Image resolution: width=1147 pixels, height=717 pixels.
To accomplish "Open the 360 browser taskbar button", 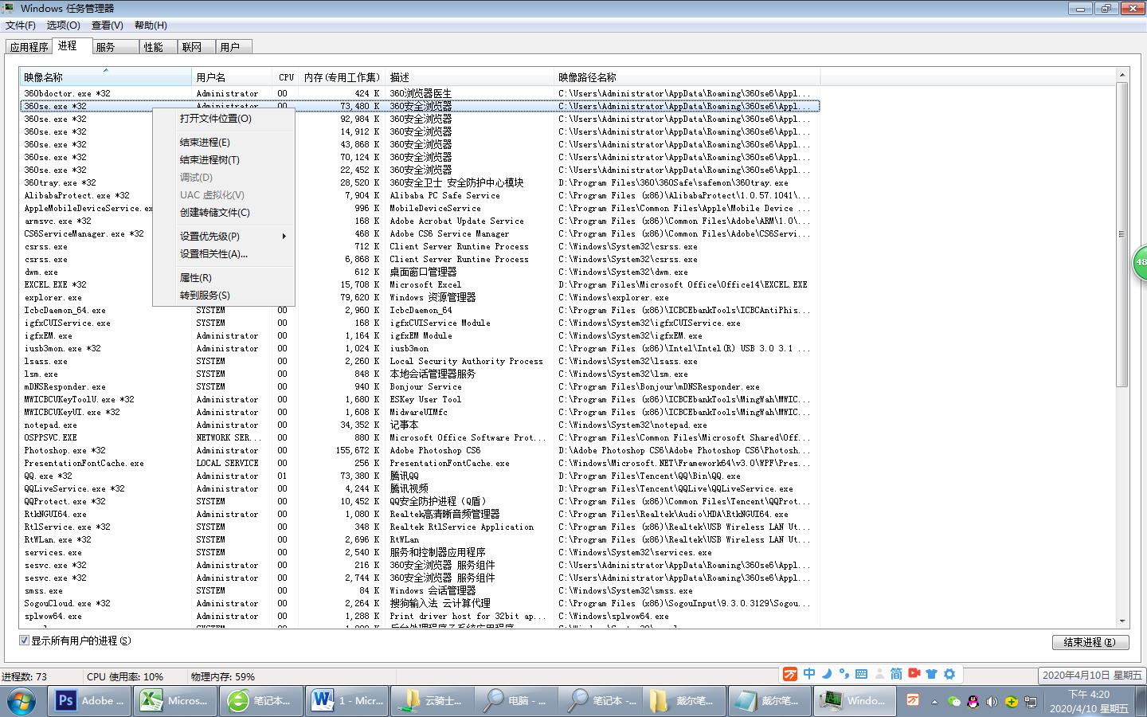I will (x=263, y=700).
